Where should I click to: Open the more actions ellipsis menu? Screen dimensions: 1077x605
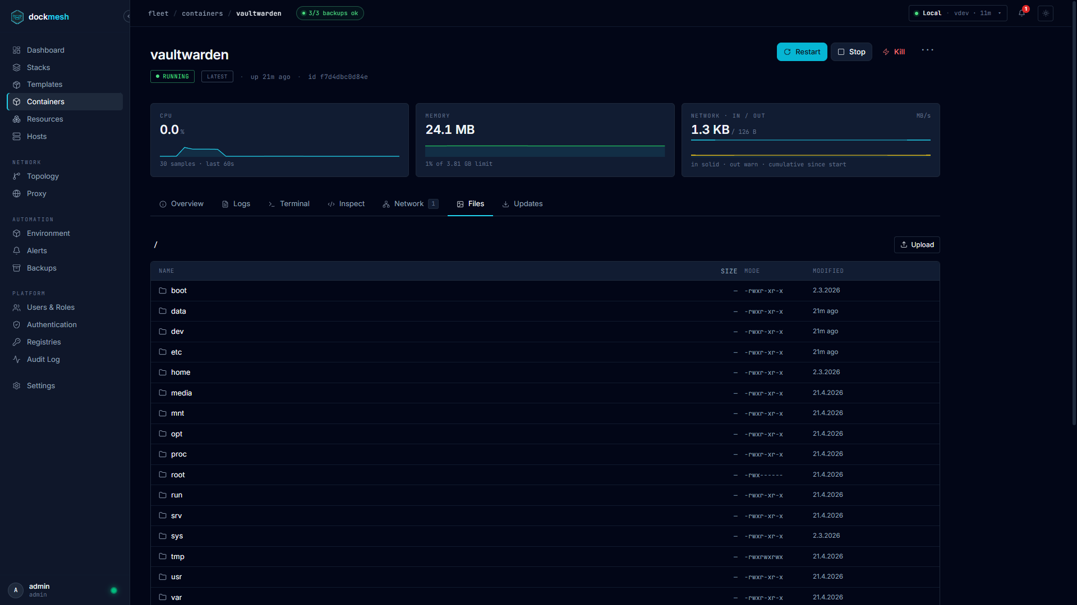(928, 50)
